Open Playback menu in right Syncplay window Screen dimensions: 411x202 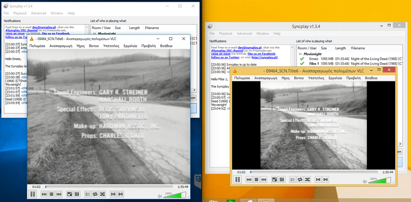tap(226, 34)
